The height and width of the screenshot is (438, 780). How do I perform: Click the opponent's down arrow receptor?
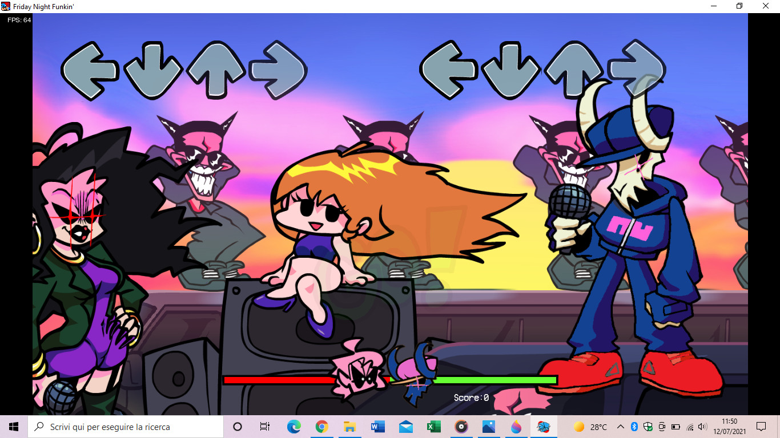point(152,70)
